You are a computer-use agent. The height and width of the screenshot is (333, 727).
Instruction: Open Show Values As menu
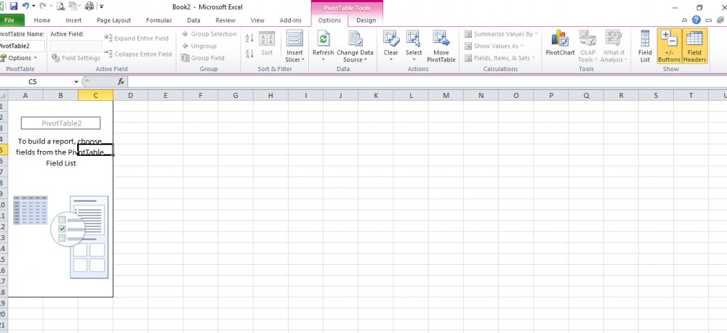tap(494, 46)
